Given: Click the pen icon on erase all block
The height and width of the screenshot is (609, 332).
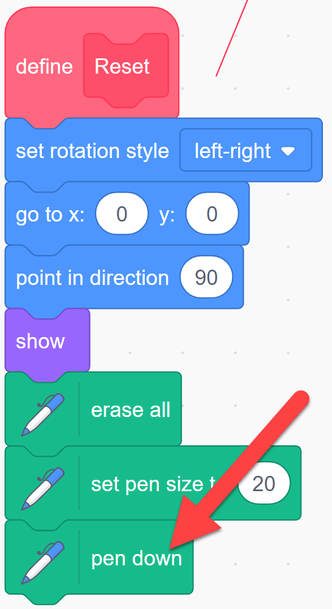Looking at the screenshot, I should coord(42,415).
